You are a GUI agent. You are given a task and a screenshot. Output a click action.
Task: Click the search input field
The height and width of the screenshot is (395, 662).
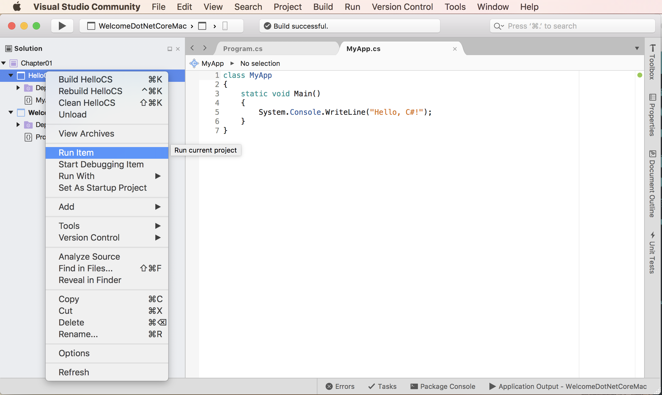point(572,26)
